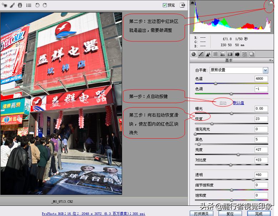Click the 色调 tint slider handle

pyautogui.click(x=231, y=94)
